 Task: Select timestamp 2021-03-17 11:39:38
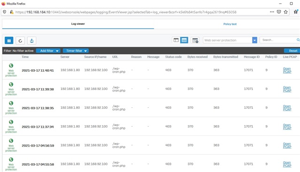click(x=38, y=89)
